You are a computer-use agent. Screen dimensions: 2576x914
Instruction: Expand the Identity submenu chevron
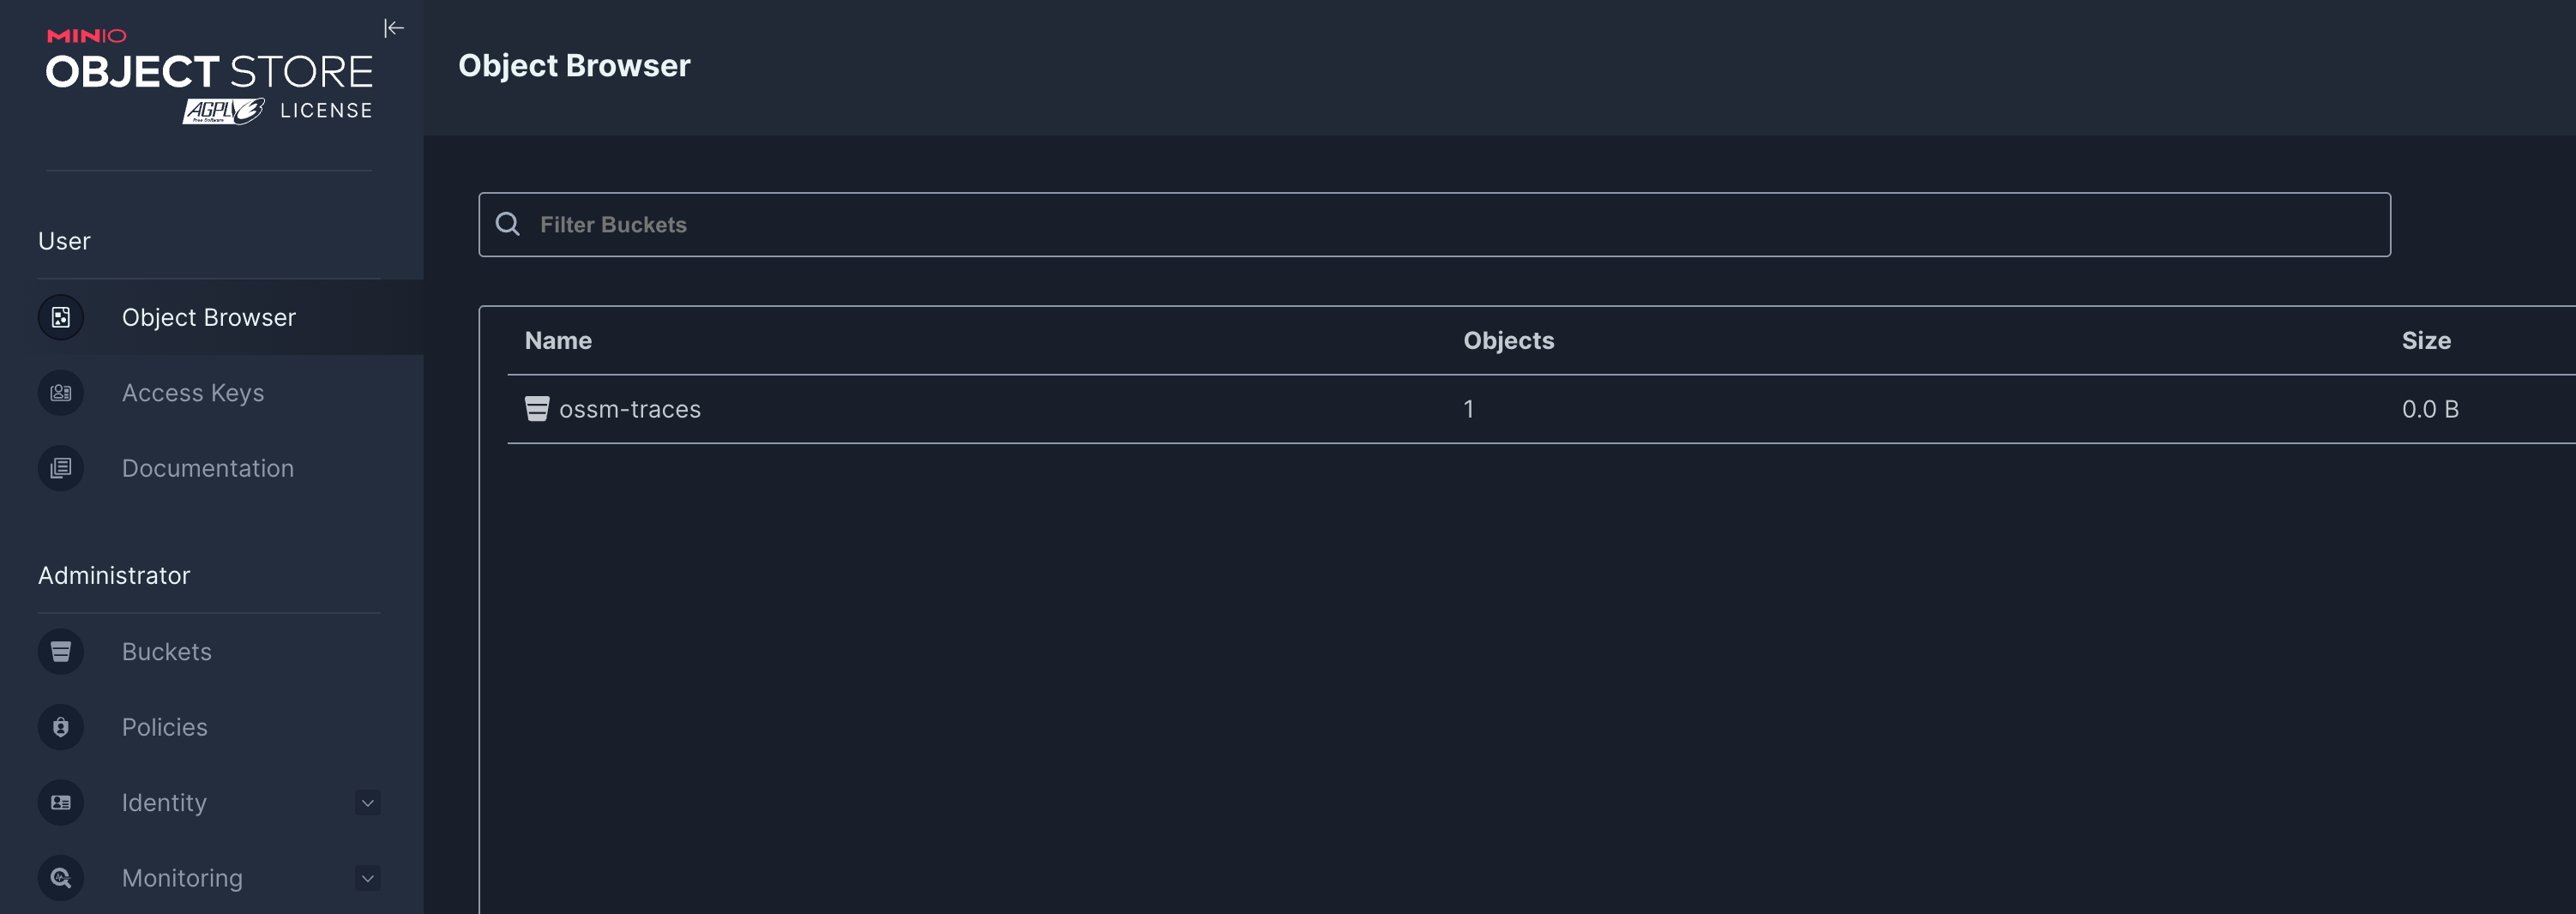[368, 803]
